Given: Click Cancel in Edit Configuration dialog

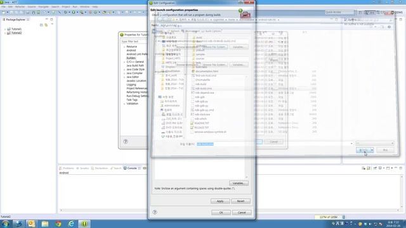Looking at the screenshot, I should [x=242, y=213].
